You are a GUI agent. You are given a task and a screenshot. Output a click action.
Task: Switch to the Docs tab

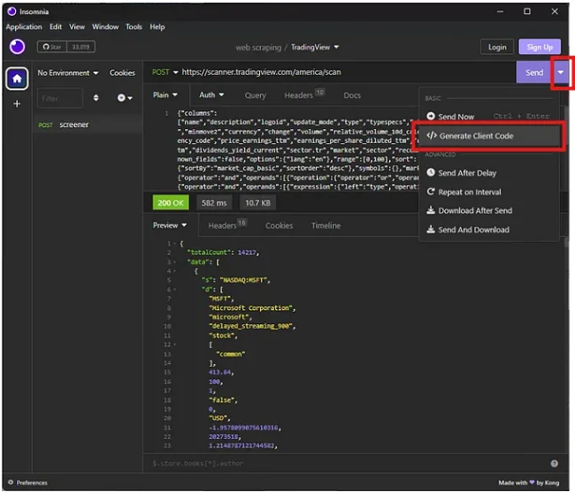pos(352,95)
